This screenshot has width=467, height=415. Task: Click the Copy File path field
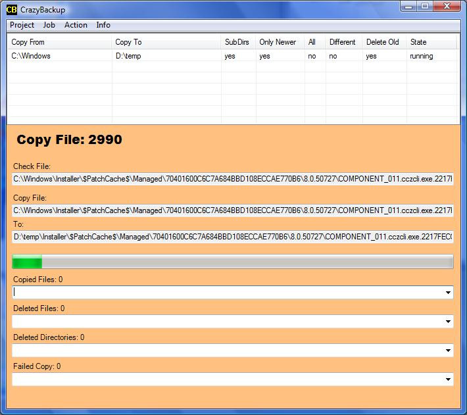233,210
